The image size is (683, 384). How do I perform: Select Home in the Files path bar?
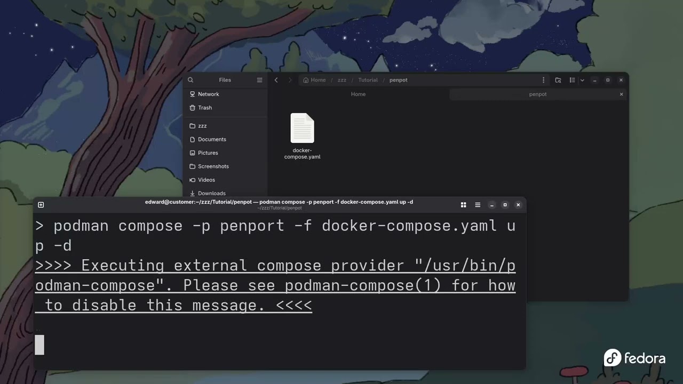(314, 80)
